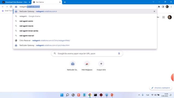Select NetScaler Gateway redagent.vodafone.com.tr suggestion

[85, 11]
